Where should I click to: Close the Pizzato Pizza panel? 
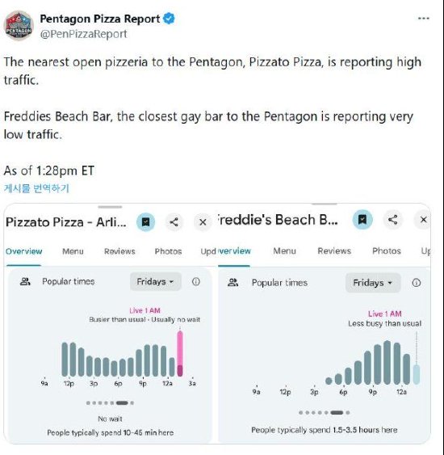tap(203, 222)
